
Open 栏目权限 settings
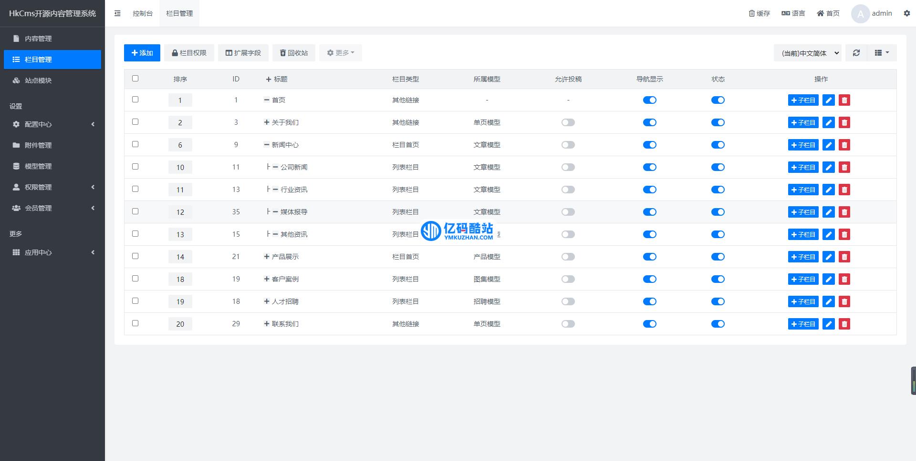pyautogui.click(x=189, y=53)
